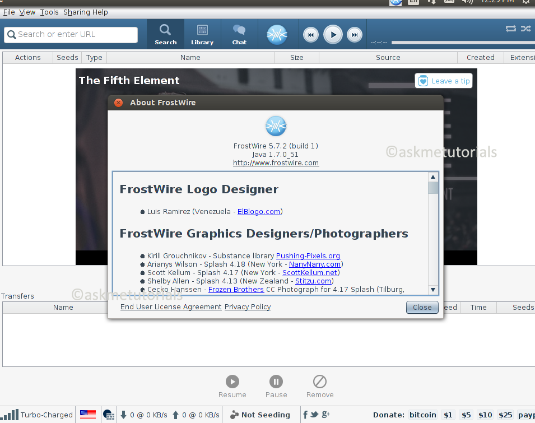Open the Tools menu
The image size is (535, 423).
49,12
